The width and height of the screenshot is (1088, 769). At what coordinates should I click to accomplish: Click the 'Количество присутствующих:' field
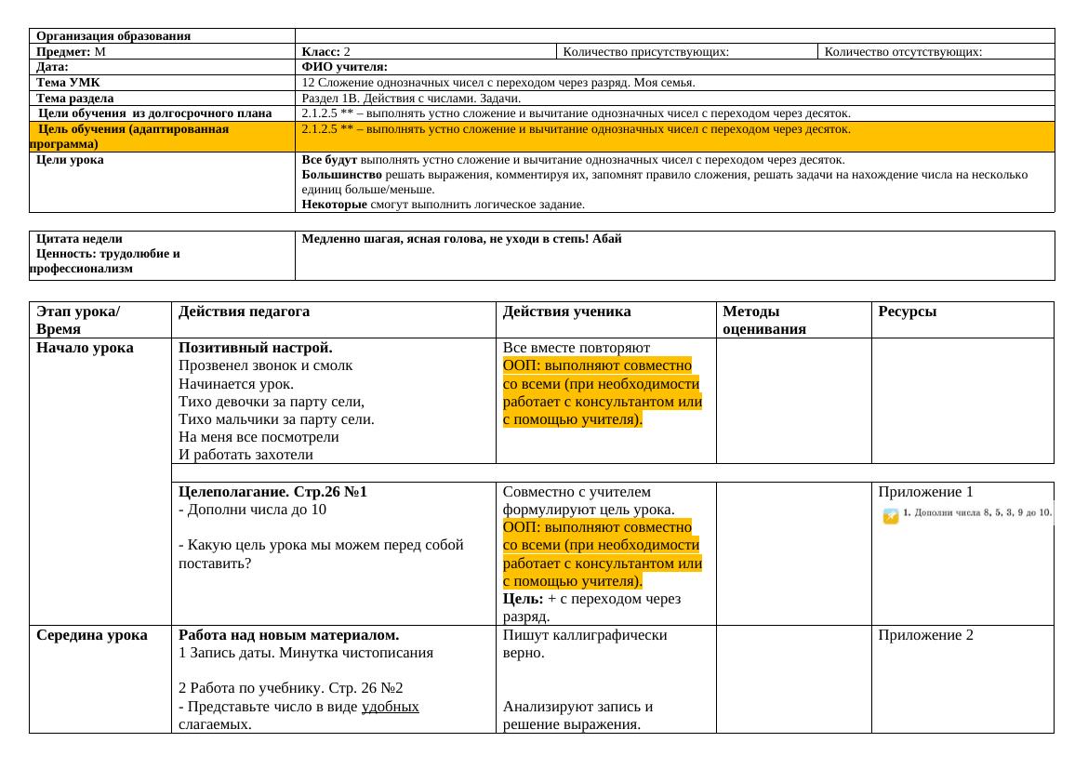(645, 52)
